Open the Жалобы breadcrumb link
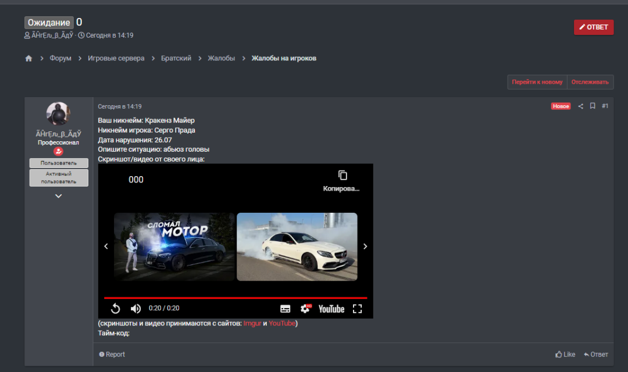Viewport: 628px width, 372px height. 222,59
